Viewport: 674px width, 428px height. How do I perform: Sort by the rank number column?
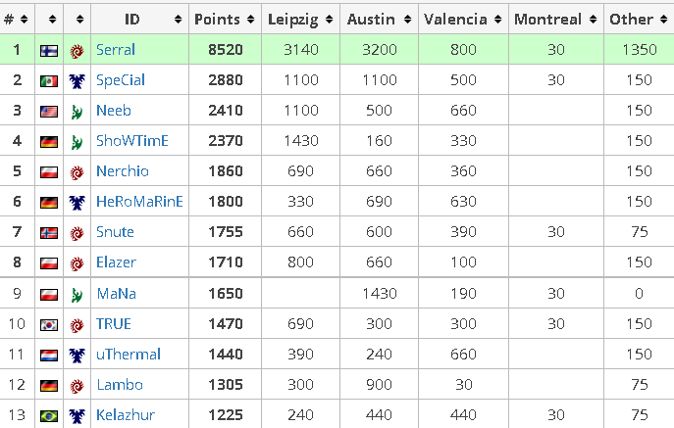[x=17, y=20]
